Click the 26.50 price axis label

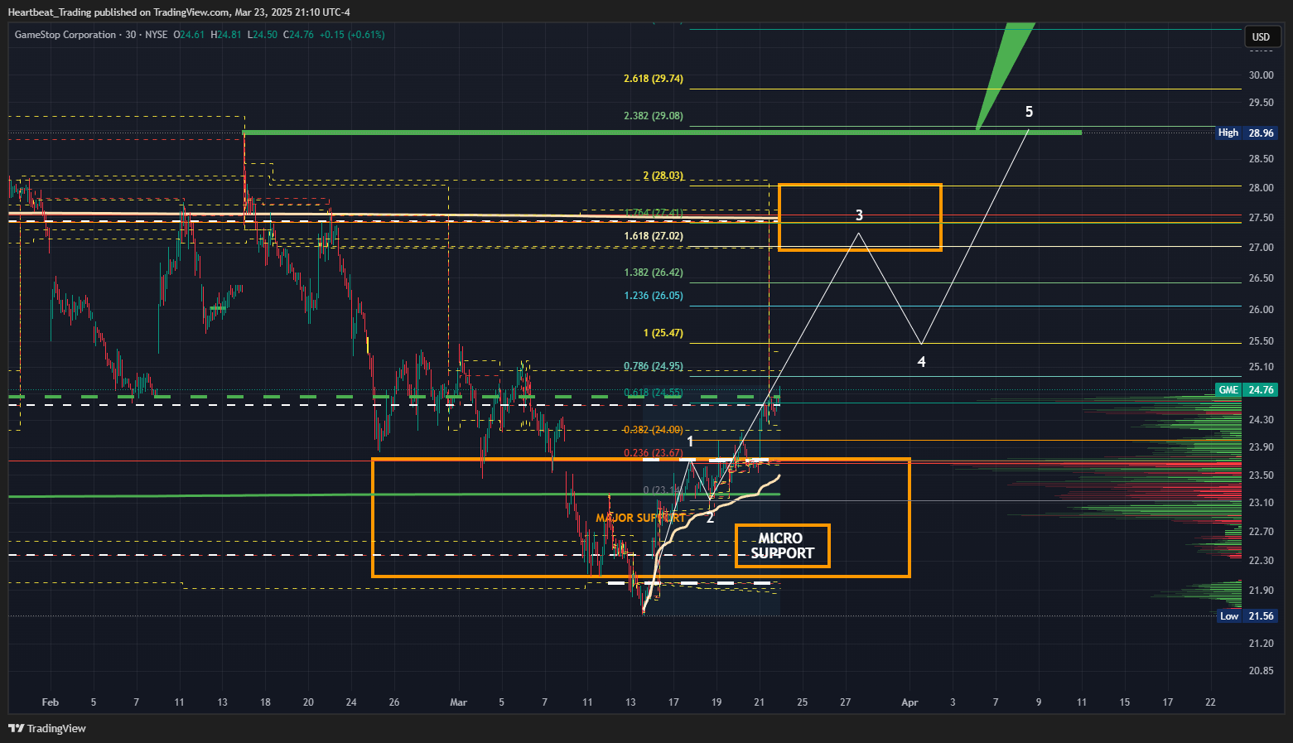pos(1262,278)
